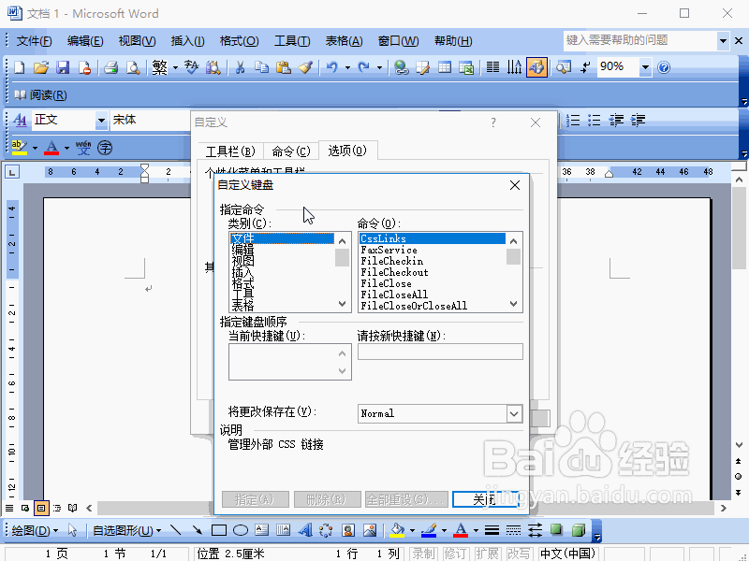The height and width of the screenshot is (561, 749).
Task: Open the 表格(A) menu
Action: coord(344,41)
